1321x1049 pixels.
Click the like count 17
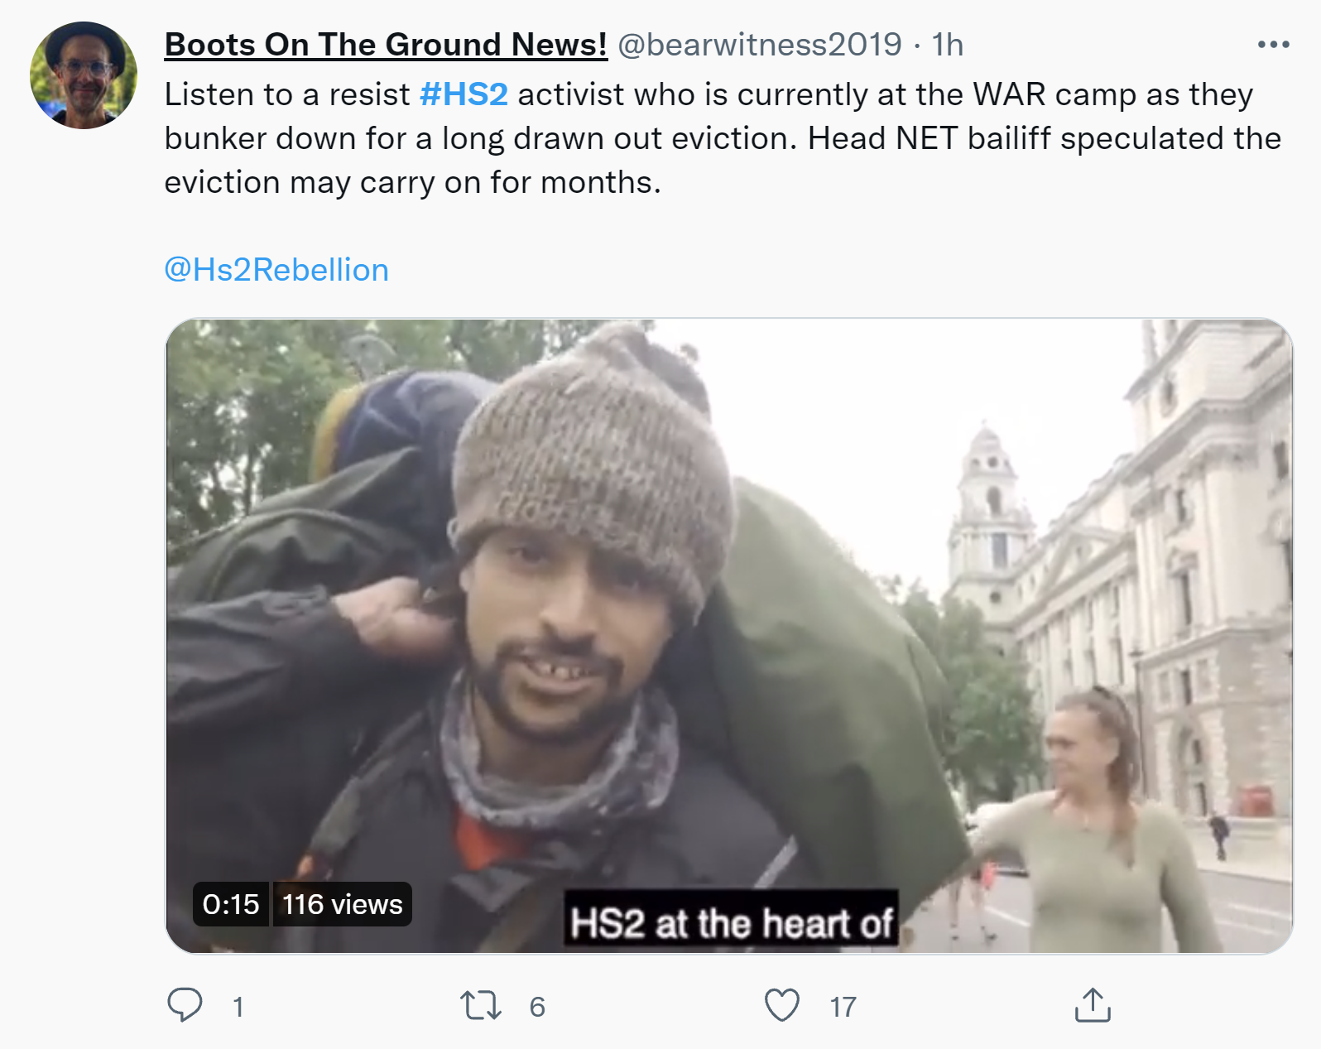[843, 1007]
